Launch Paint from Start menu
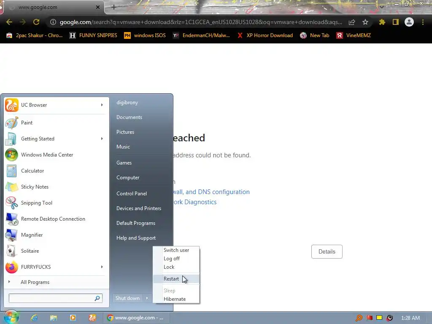Image resolution: width=432 pixels, height=324 pixels. [x=55, y=123]
